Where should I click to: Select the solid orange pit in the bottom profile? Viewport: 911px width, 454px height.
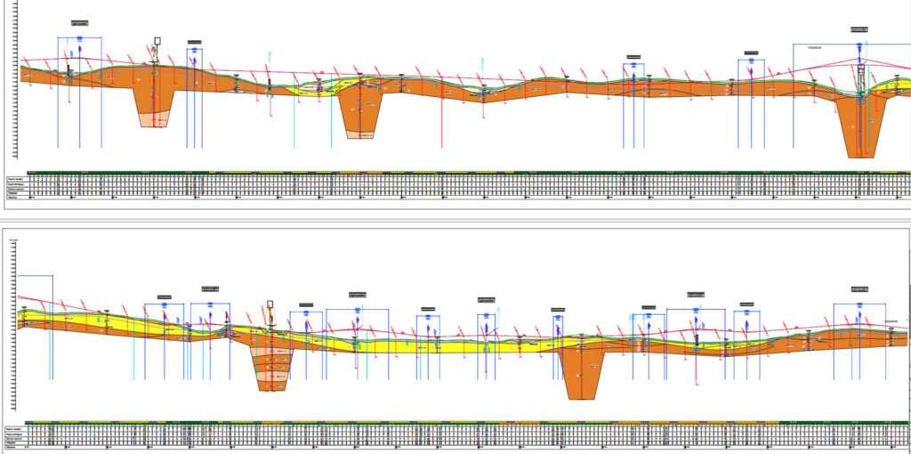tap(582, 374)
